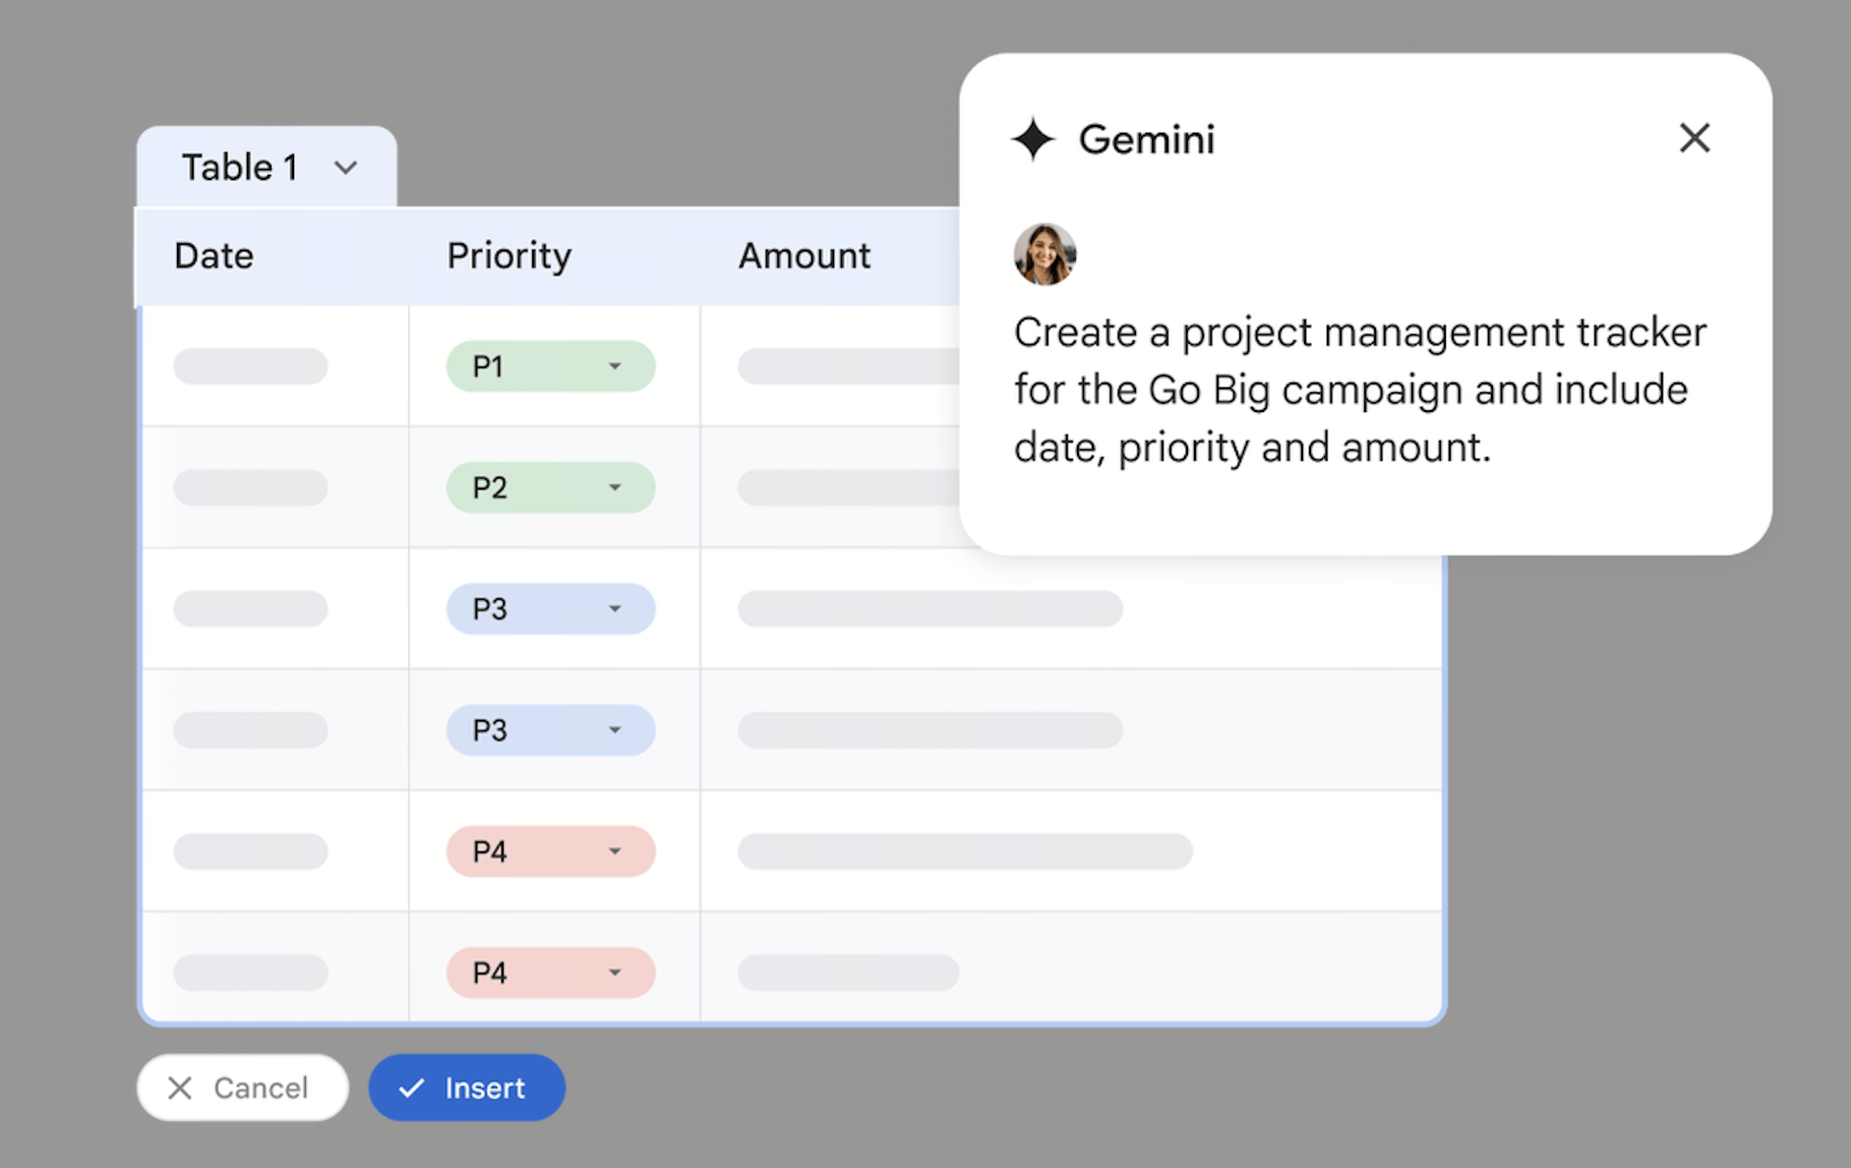
Task: Expand the Table 1 chevron menu
Action: click(x=345, y=168)
